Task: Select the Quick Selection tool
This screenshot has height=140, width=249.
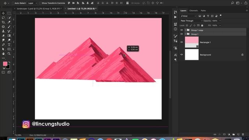Action: (9, 17)
